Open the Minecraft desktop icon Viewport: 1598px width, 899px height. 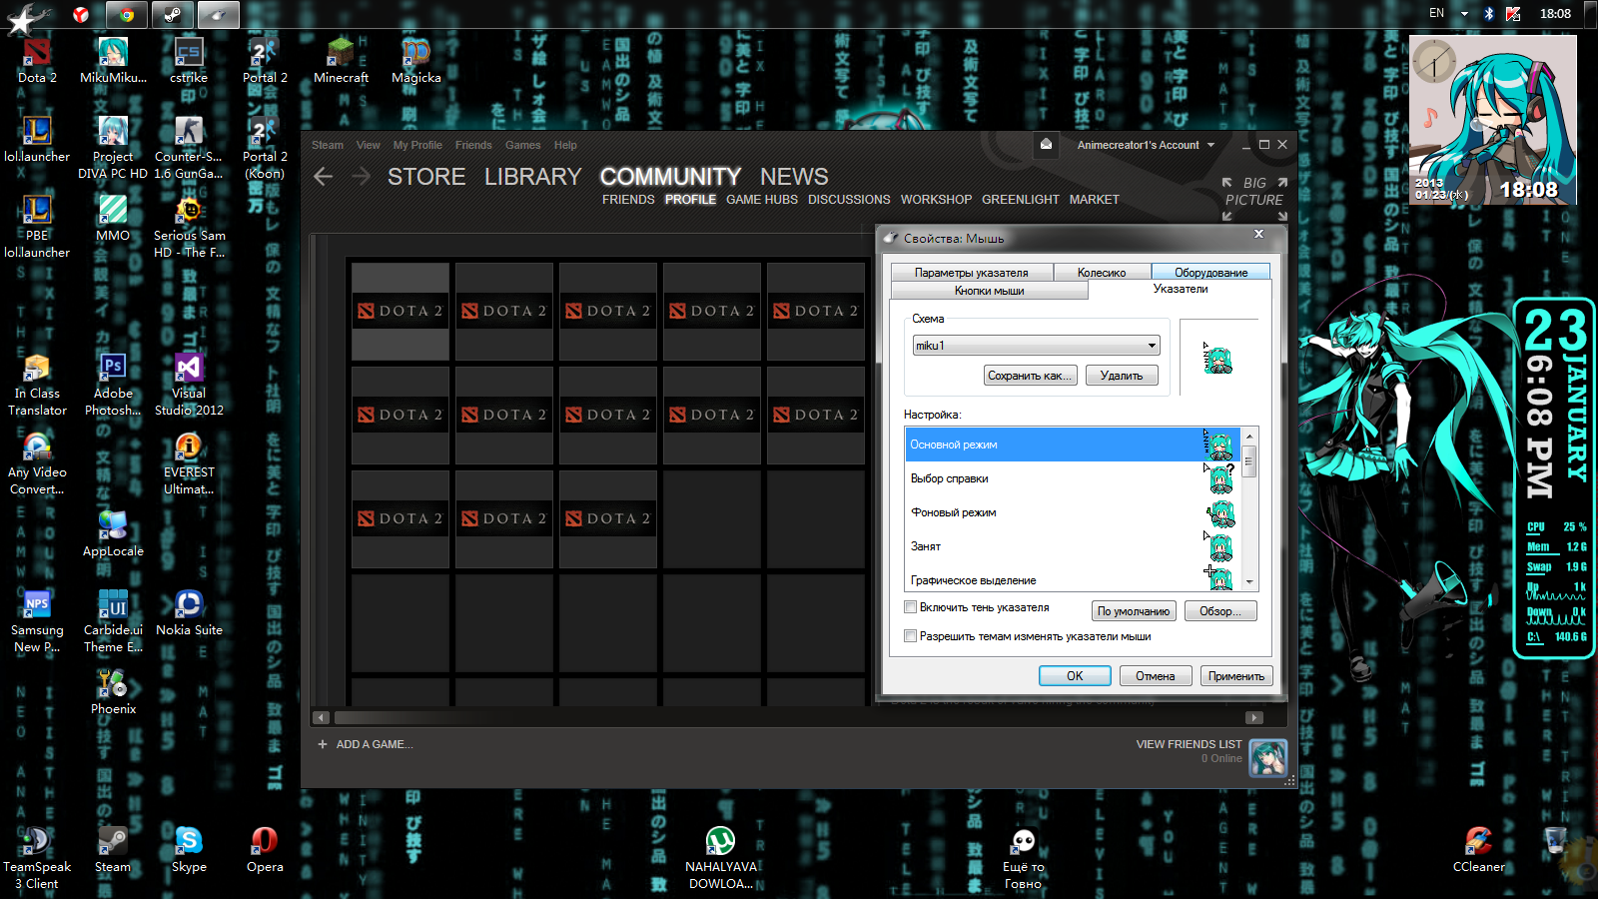pyautogui.click(x=341, y=60)
